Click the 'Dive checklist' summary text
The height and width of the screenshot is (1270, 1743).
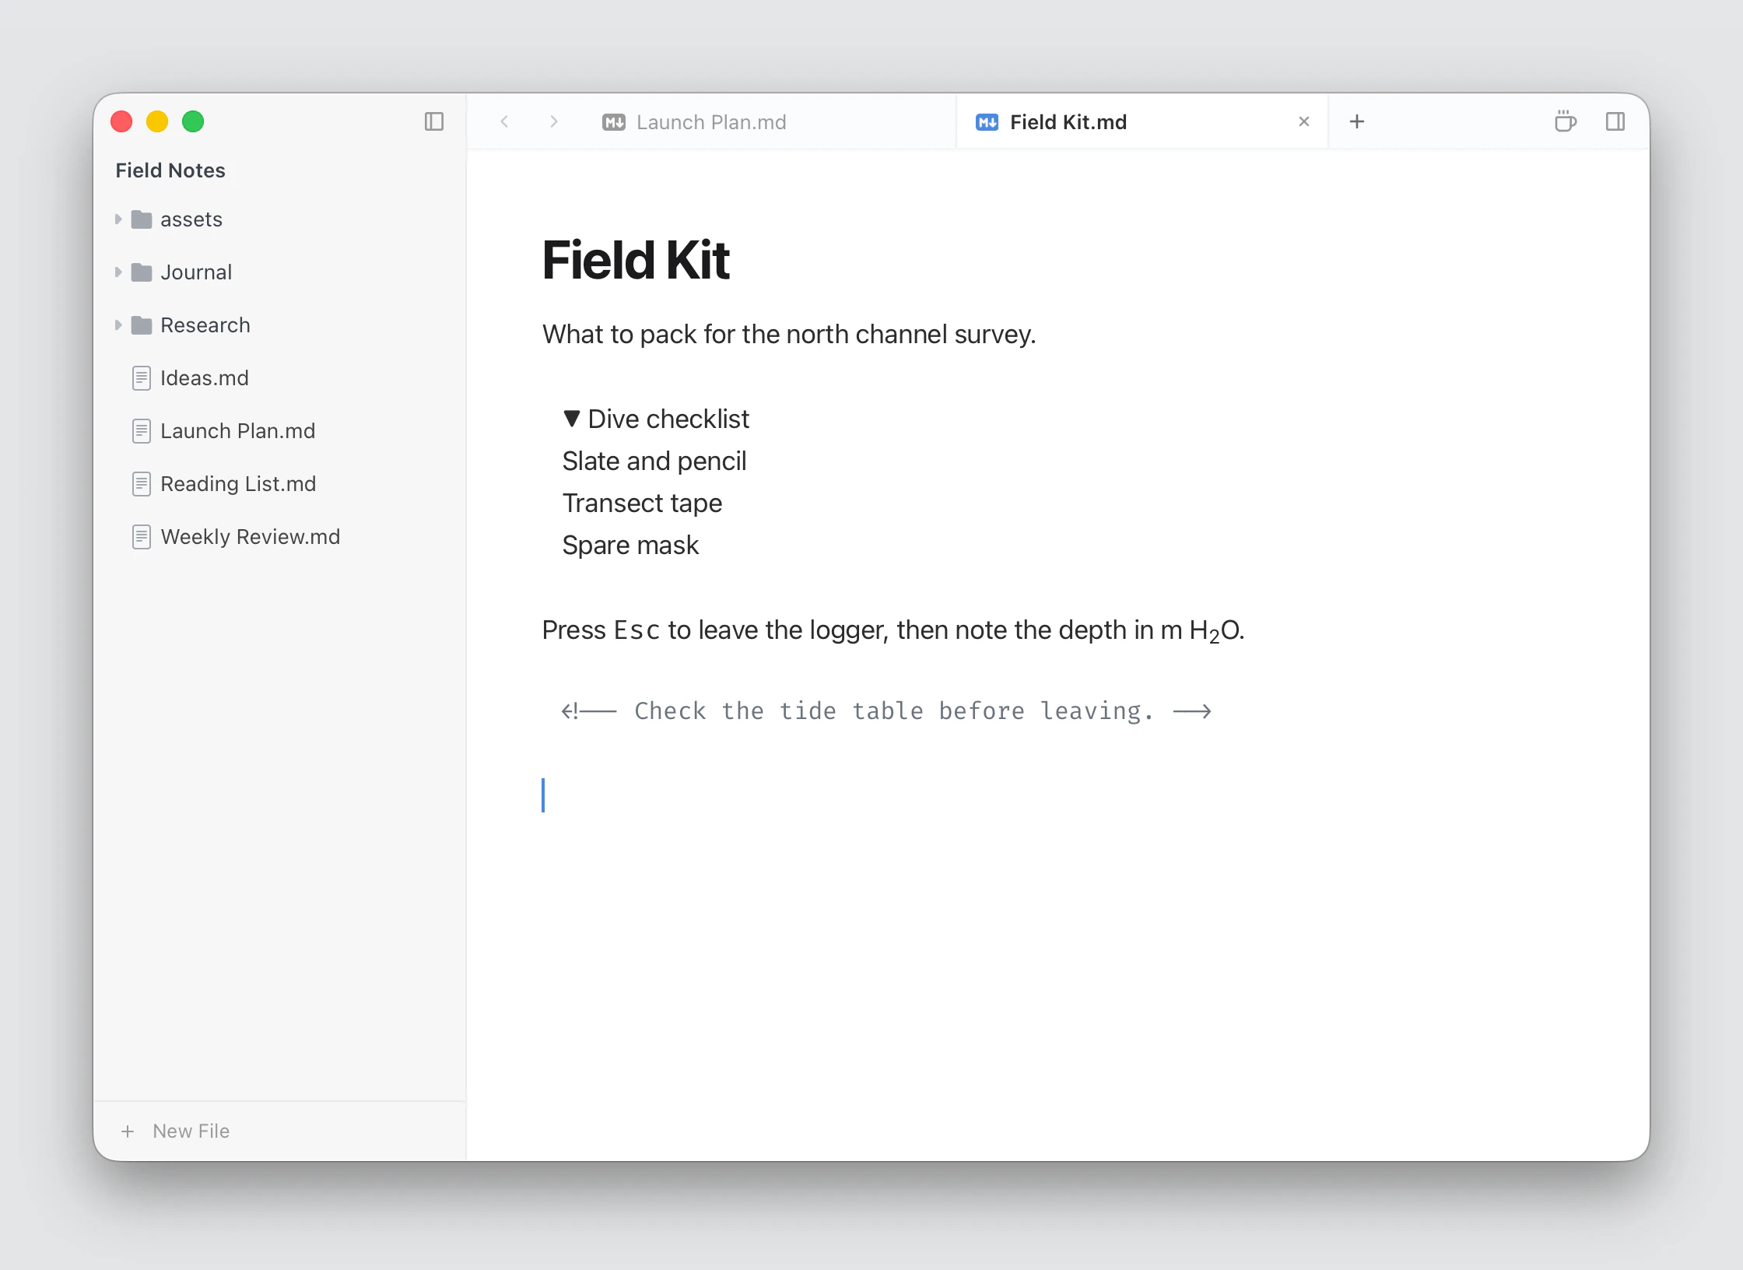point(668,419)
